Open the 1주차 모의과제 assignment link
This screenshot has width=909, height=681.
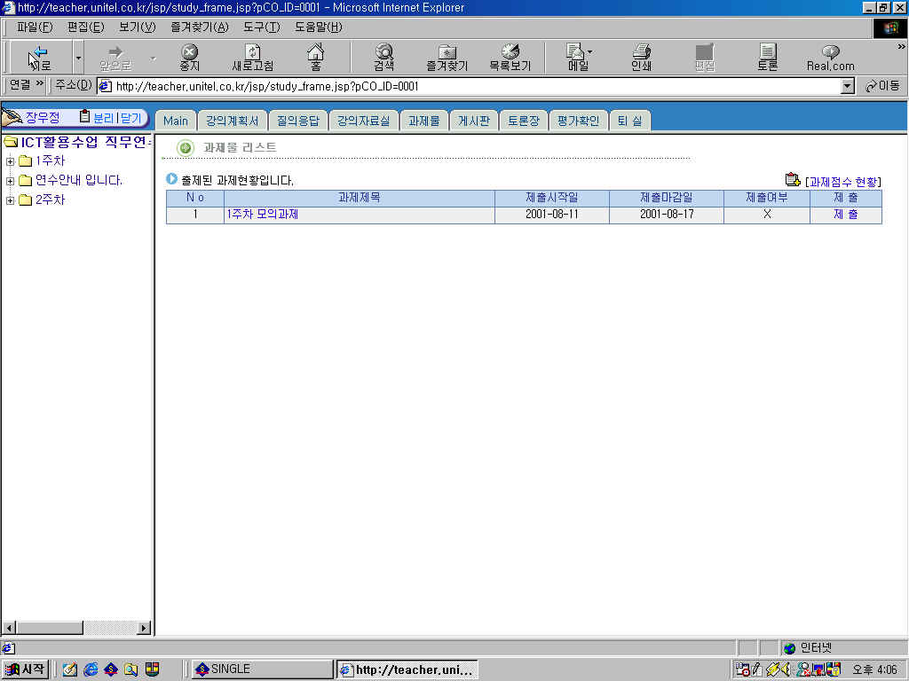pyautogui.click(x=263, y=215)
